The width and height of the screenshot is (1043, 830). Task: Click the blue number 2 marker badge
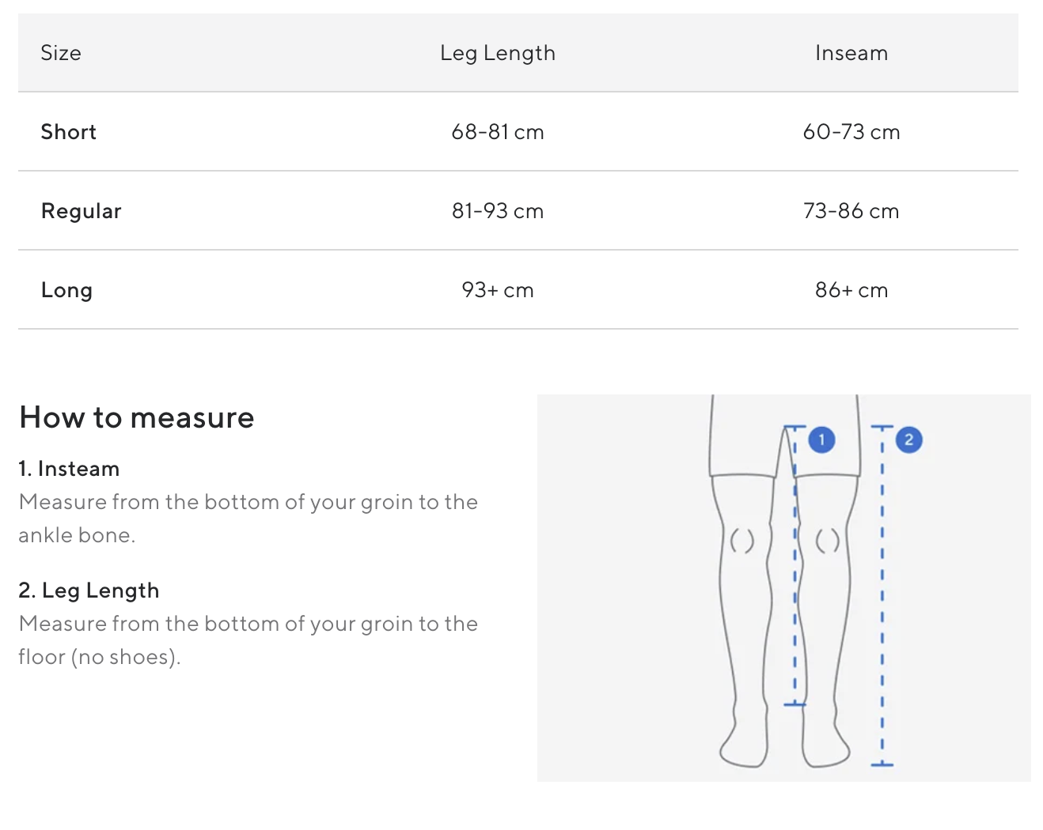click(908, 440)
